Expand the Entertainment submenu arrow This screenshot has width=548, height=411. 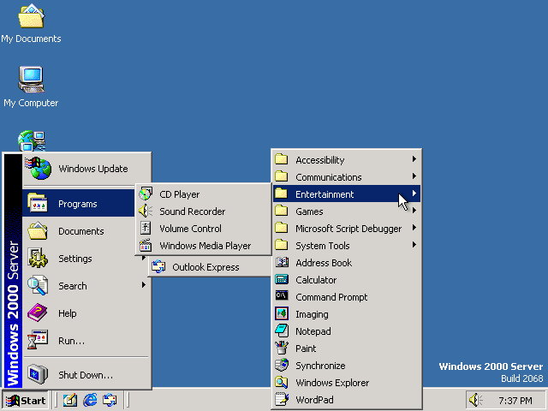pos(414,194)
